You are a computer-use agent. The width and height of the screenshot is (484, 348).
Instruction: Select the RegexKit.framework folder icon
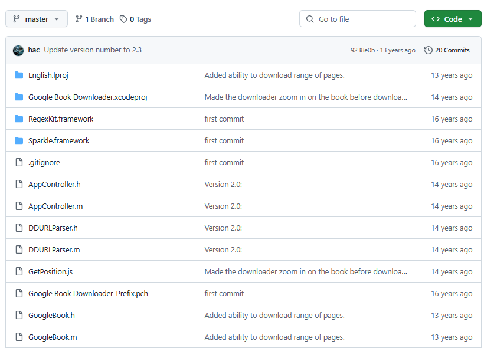click(19, 119)
